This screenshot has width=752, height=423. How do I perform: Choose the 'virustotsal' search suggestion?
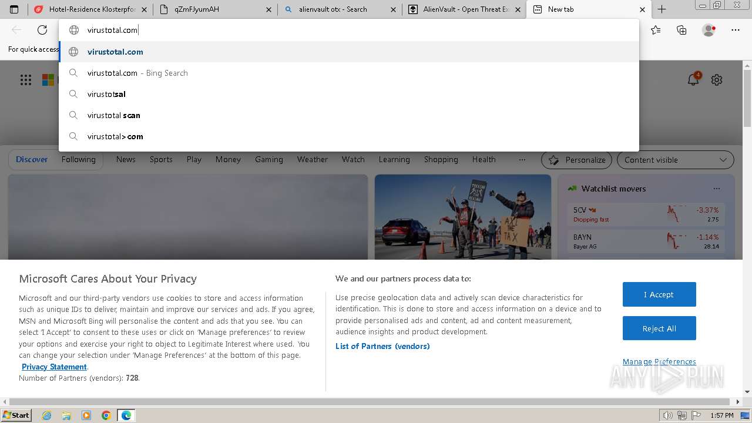pos(349,94)
